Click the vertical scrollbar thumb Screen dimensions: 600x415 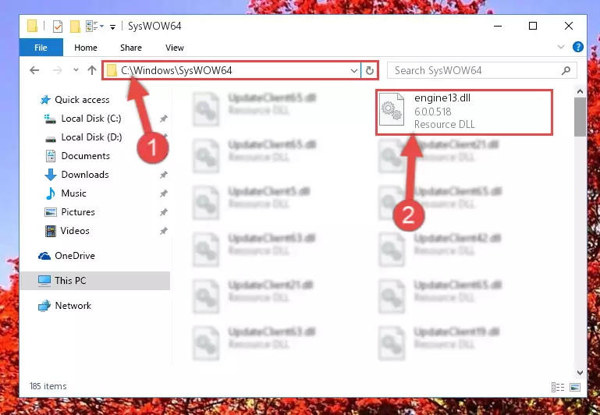[580, 116]
